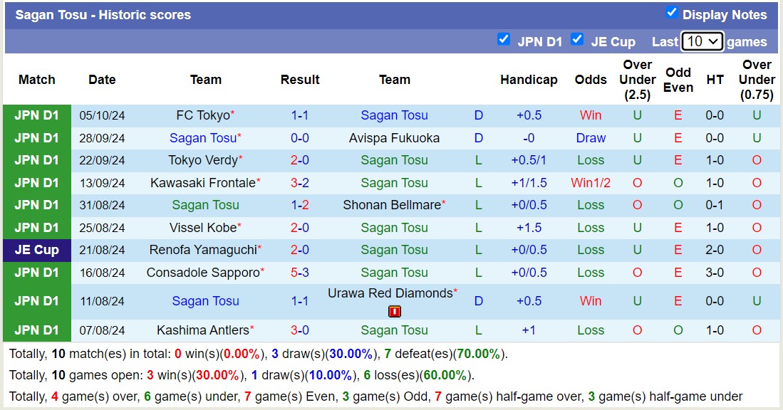Disable the JPN D1 filter checkbox

pyautogui.click(x=504, y=39)
